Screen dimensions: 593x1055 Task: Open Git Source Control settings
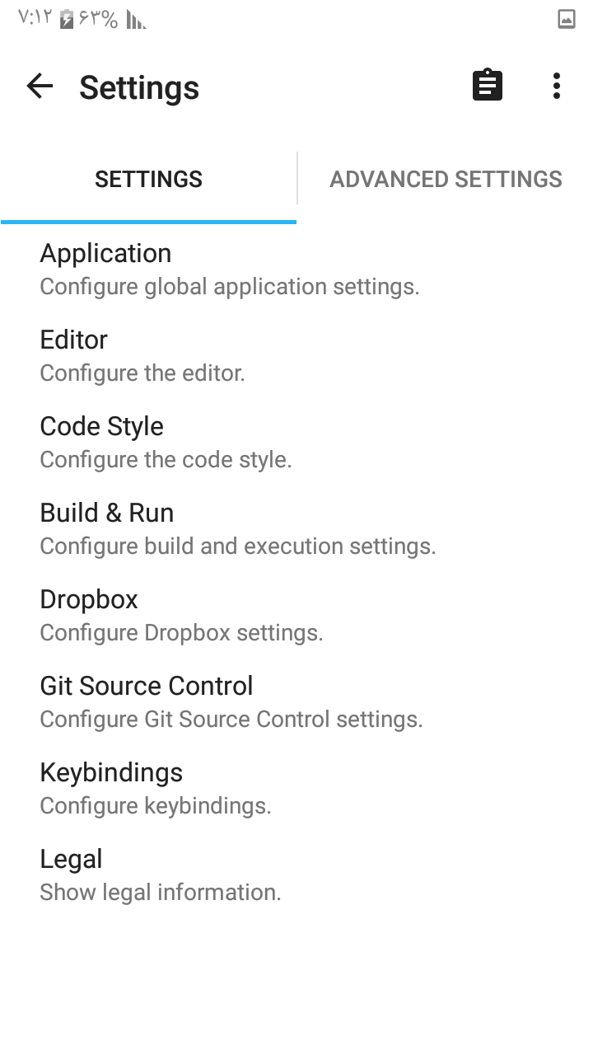coord(296,701)
